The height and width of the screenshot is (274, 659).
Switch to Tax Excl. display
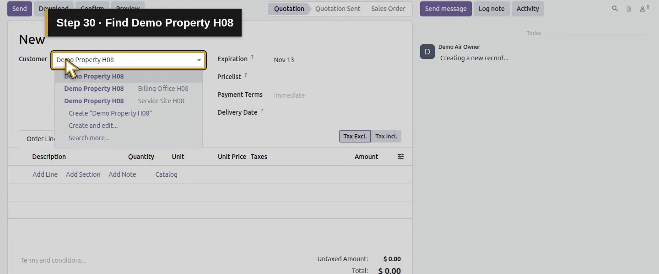point(355,136)
